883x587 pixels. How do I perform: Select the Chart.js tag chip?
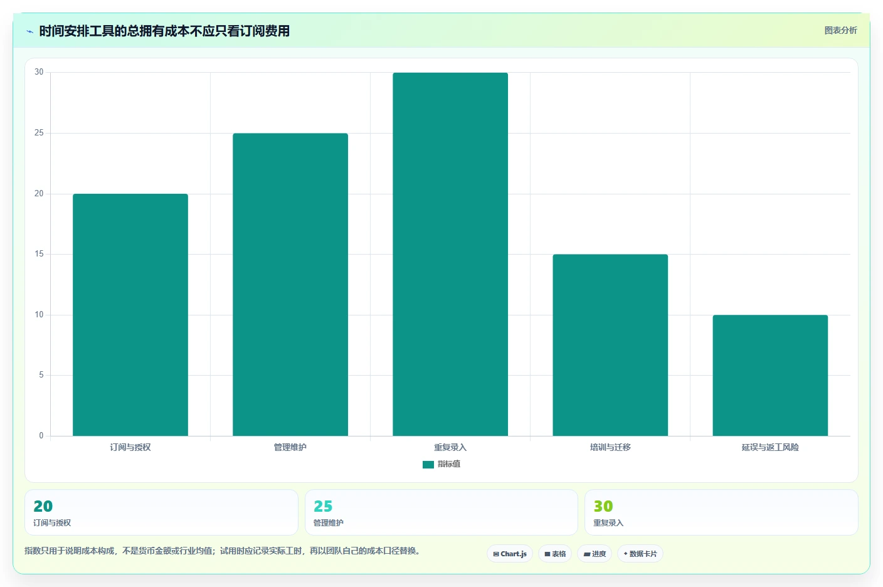(510, 554)
